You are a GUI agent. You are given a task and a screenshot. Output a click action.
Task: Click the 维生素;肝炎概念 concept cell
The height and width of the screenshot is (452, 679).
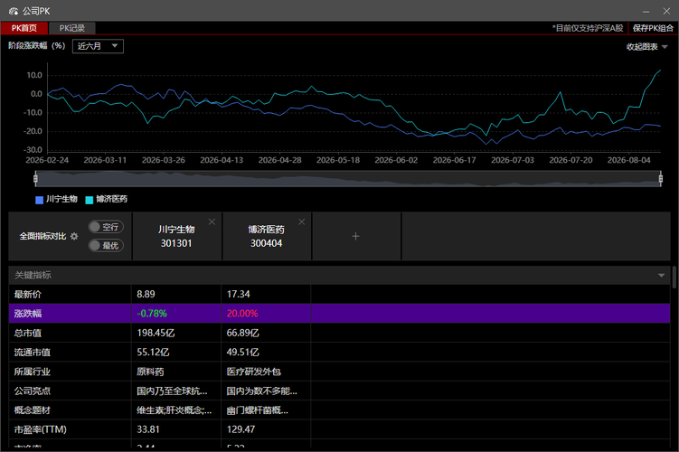pos(174,410)
